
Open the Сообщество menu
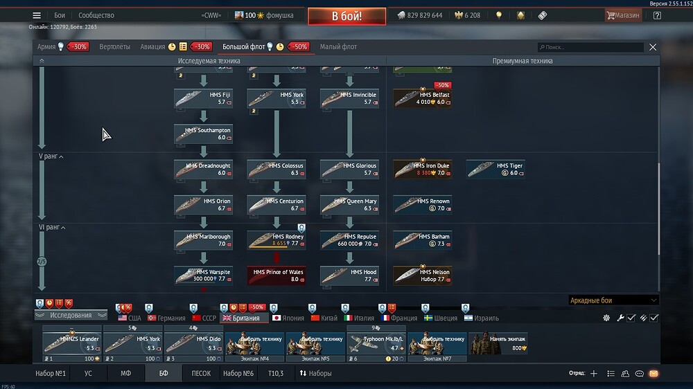[96, 15]
